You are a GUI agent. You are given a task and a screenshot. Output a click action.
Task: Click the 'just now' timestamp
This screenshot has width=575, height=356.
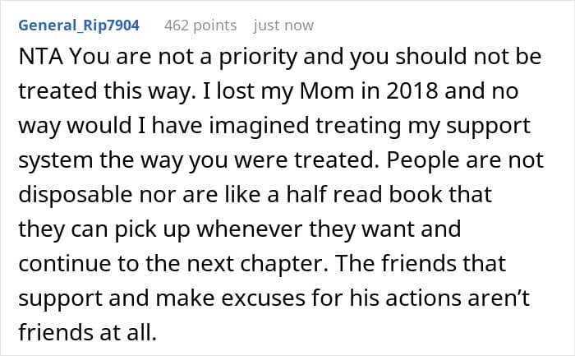(283, 25)
